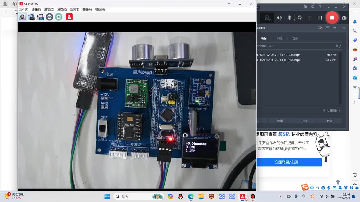Click the video record mode icon beside 显示器 1
Image resolution: width=360 pixels, height=202 pixels.
click(x=320, y=28)
